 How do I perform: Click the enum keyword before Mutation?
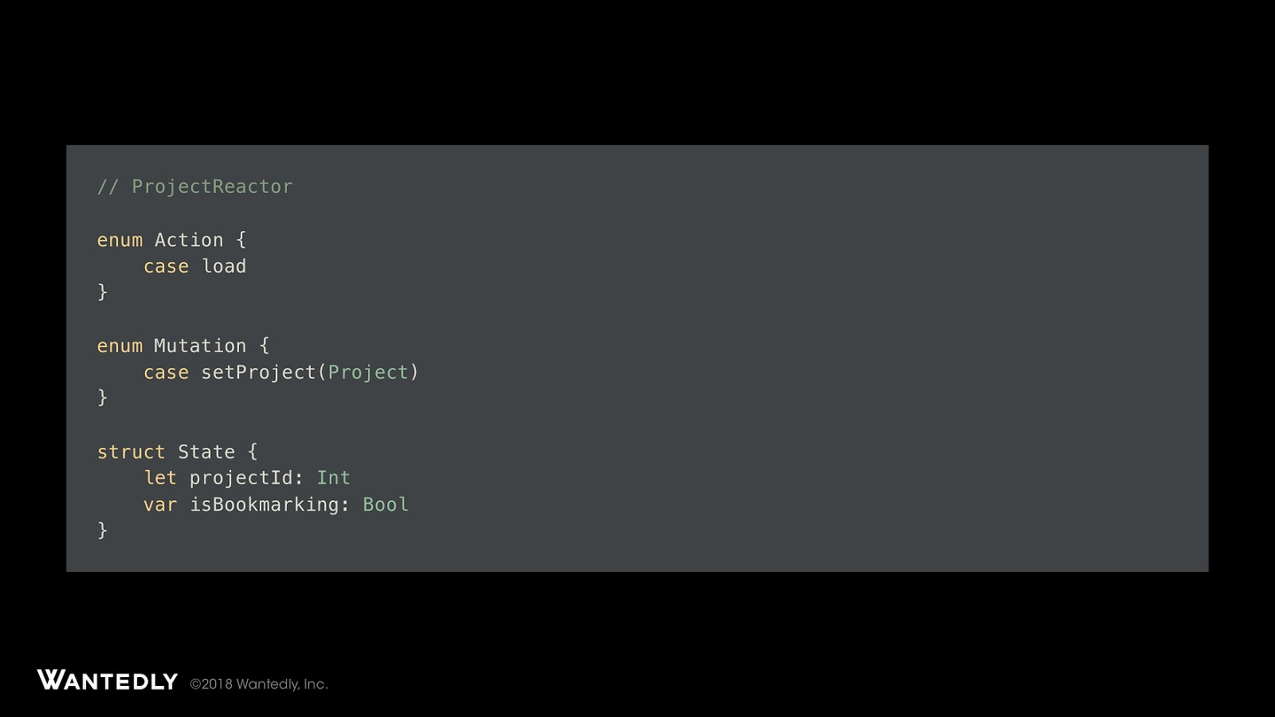pos(120,346)
